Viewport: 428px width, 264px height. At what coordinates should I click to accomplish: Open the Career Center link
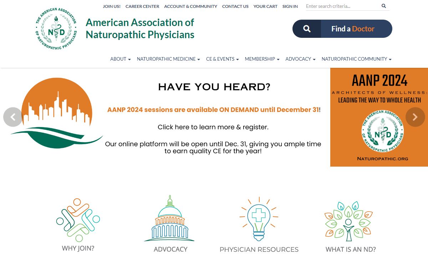[x=142, y=6]
